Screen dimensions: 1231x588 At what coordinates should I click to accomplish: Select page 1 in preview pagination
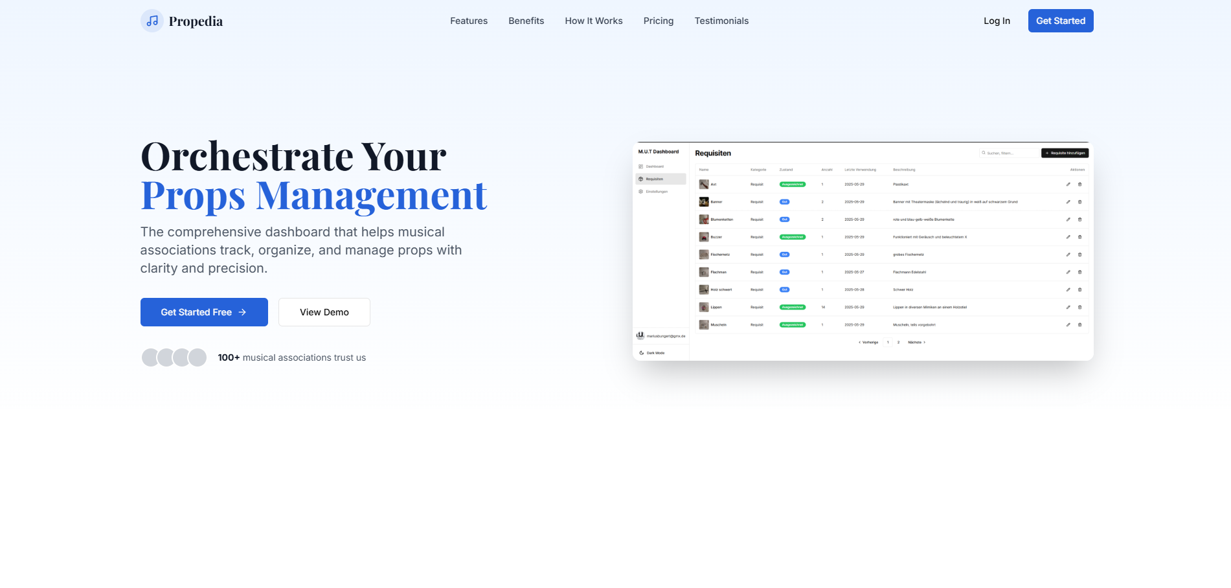[x=888, y=342]
